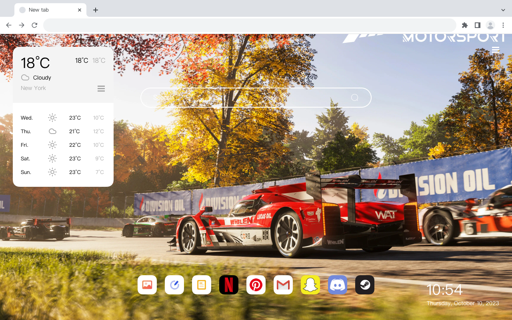Click the Wednesday sunny icon
Image resolution: width=512 pixels, height=320 pixels.
(52, 118)
